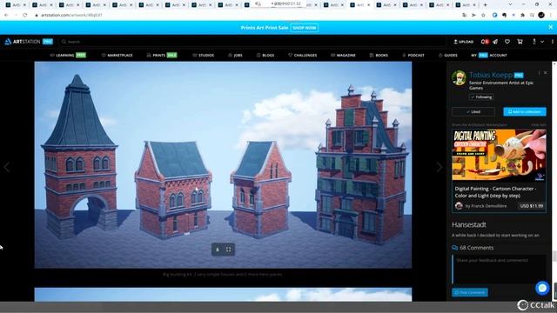Reload the page
Screen dimensions: 557x313
click(25, 15)
